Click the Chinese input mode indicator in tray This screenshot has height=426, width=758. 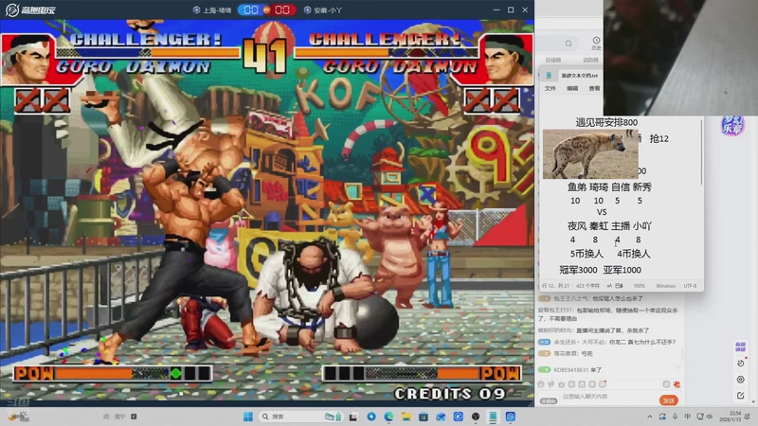[688, 417]
